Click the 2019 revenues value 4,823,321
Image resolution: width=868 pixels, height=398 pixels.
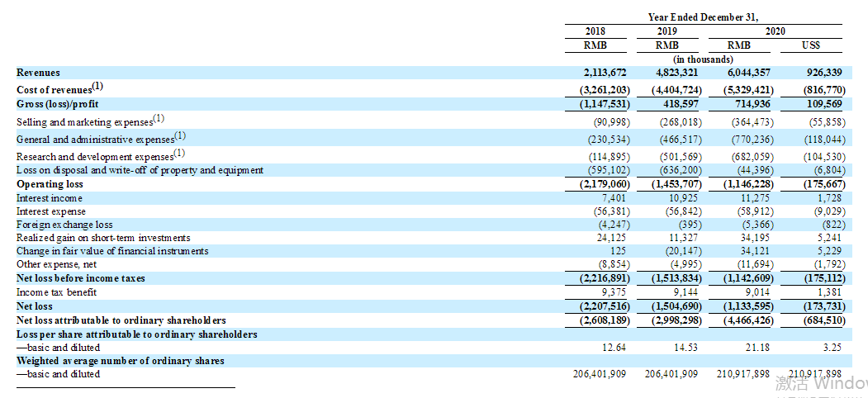676,73
